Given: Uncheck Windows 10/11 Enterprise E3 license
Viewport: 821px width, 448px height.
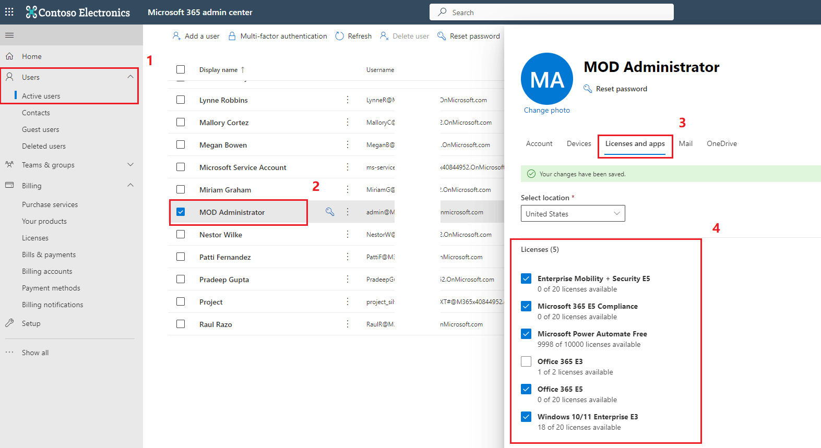Looking at the screenshot, I should [x=526, y=417].
